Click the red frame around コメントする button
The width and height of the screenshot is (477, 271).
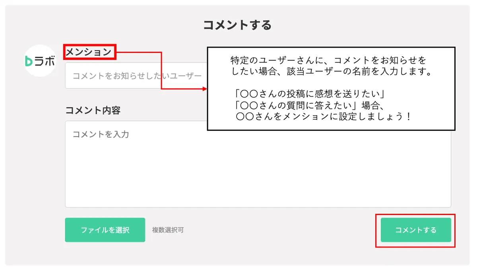[x=416, y=230]
